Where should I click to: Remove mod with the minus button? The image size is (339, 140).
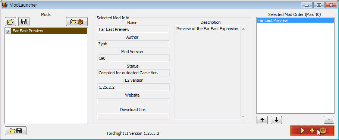(x=329, y=120)
